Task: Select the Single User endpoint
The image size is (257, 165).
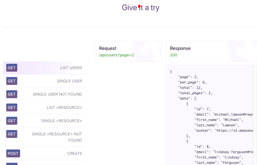Action: (44, 81)
